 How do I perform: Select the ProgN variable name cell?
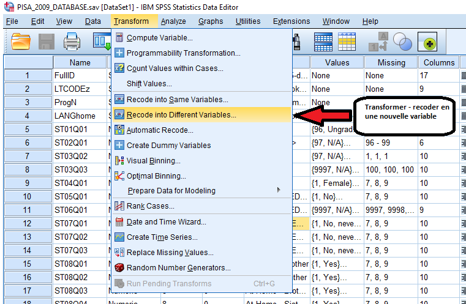tap(80, 102)
